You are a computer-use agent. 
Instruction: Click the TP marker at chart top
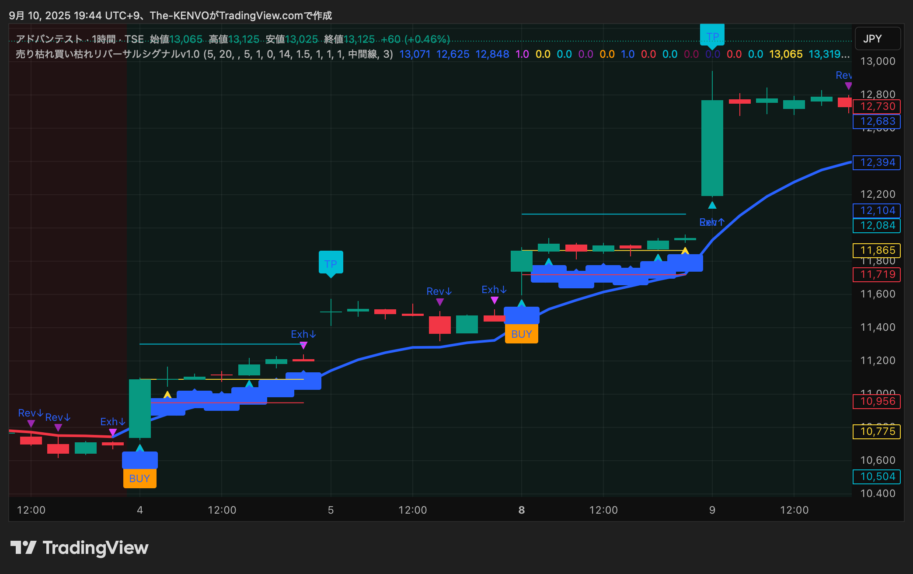coord(712,36)
